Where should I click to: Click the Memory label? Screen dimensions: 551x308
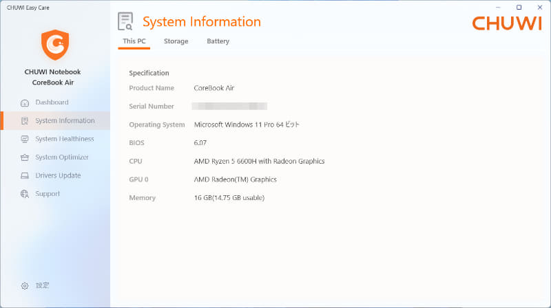[143, 197]
